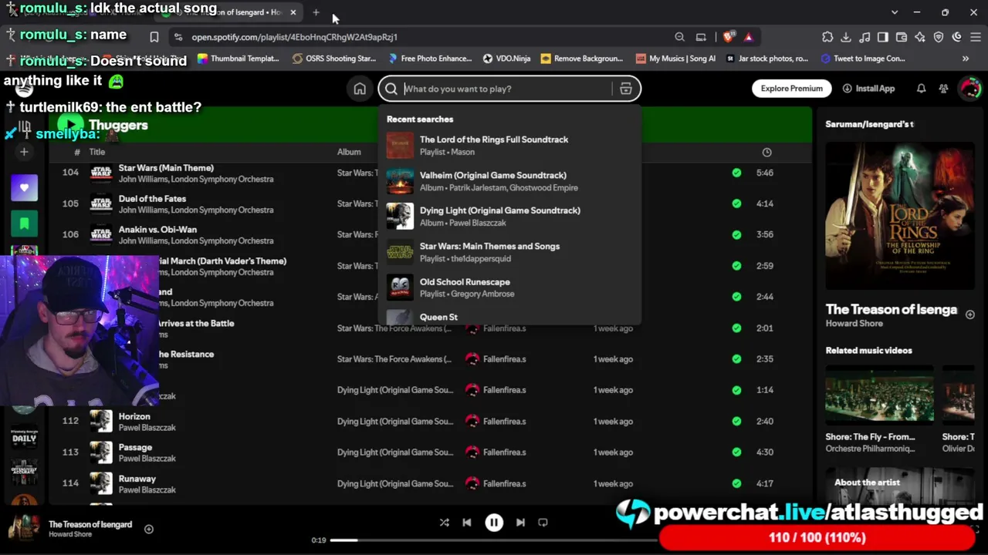Image resolution: width=988 pixels, height=555 pixels.
Task: Pause the current song
Action: 494,523
